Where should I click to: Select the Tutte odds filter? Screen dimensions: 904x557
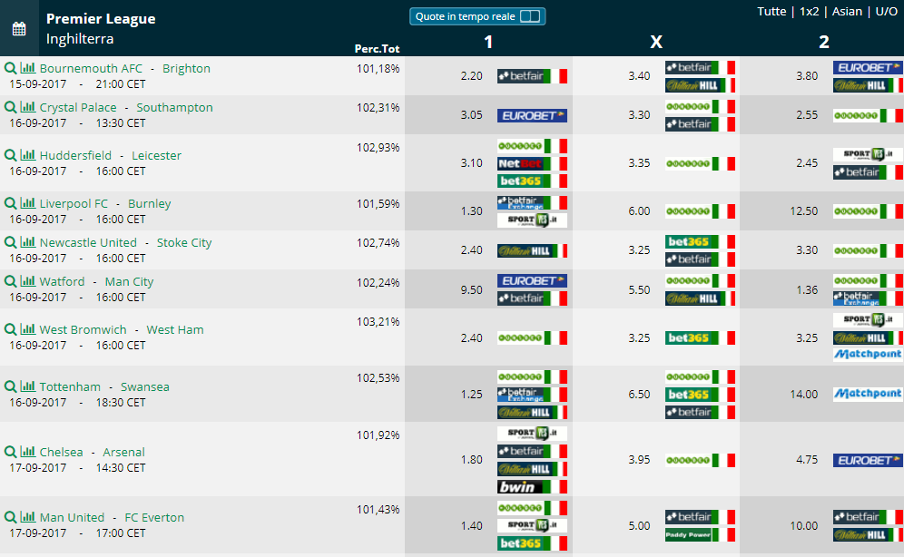click(771, 12)
